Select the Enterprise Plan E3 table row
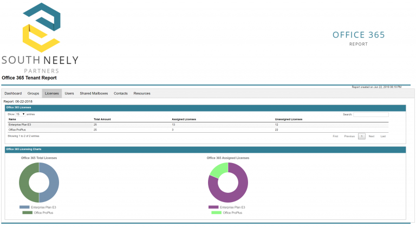 pos(198,125)
